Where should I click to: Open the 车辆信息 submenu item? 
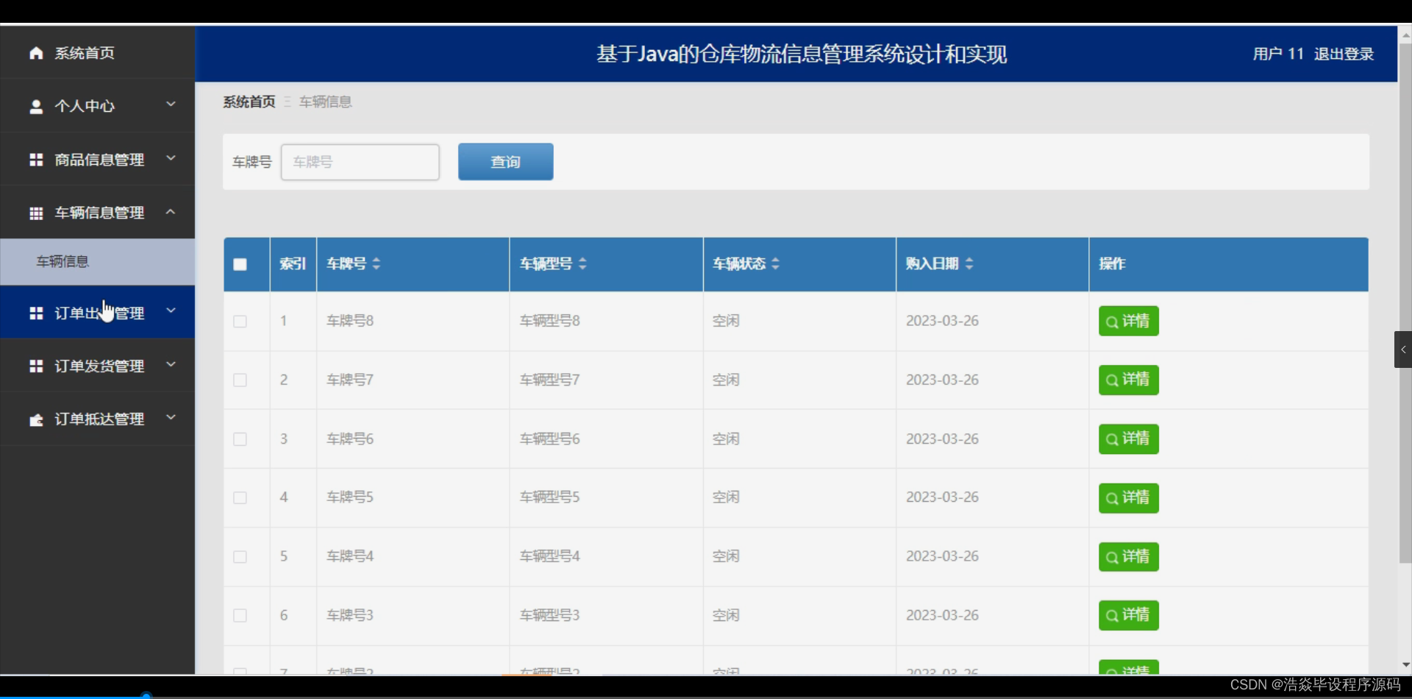(63, 261)
